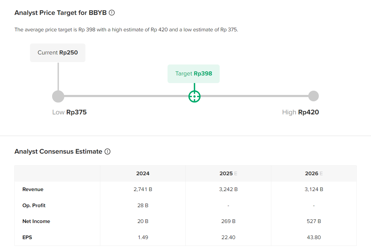
Task: Click the green target crosshair marker
Action: click(194, 96)
